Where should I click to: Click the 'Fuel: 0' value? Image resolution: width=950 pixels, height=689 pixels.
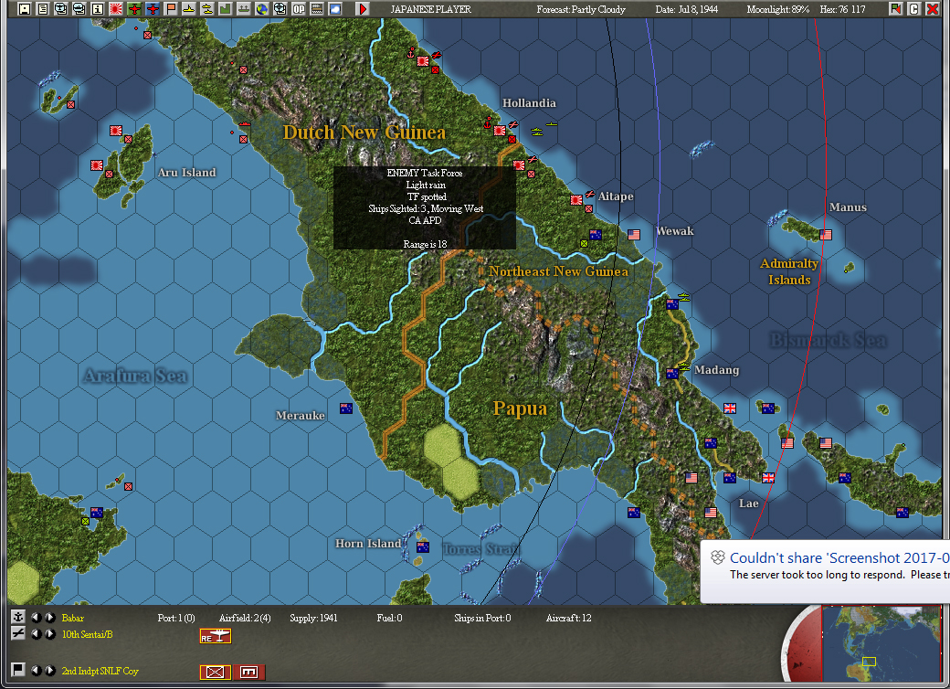point(389,618)
